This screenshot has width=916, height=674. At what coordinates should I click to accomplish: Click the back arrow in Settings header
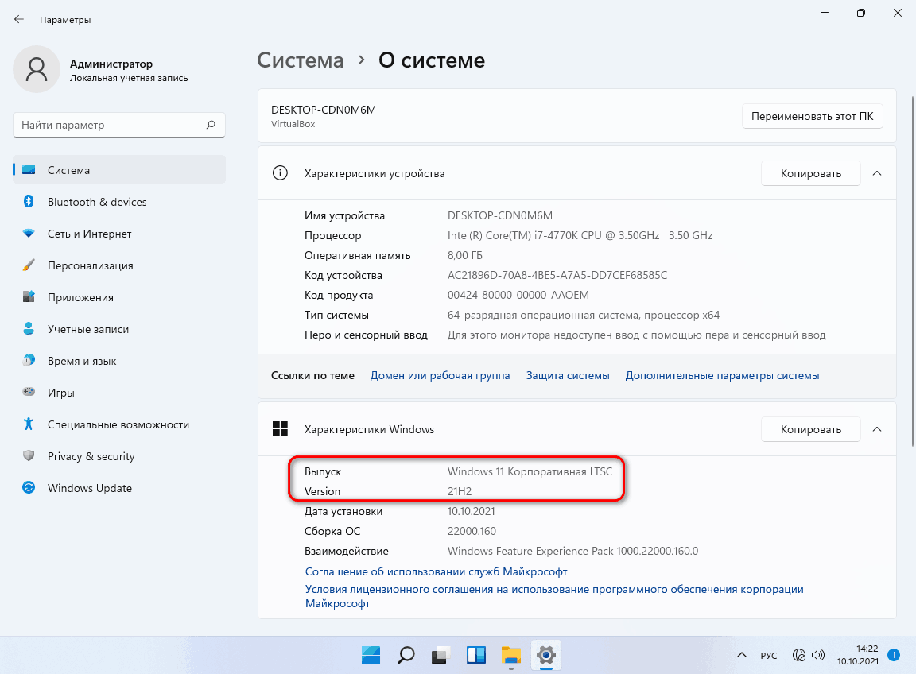(x=19, y=19)
